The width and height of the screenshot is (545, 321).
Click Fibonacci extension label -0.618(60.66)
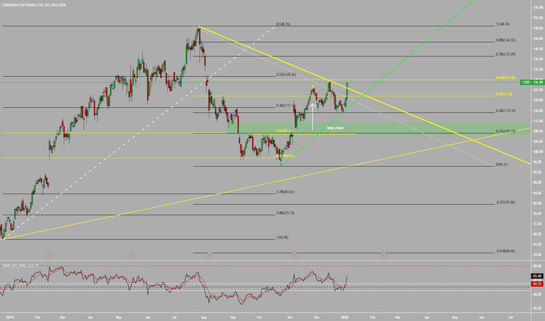point(505,251)
